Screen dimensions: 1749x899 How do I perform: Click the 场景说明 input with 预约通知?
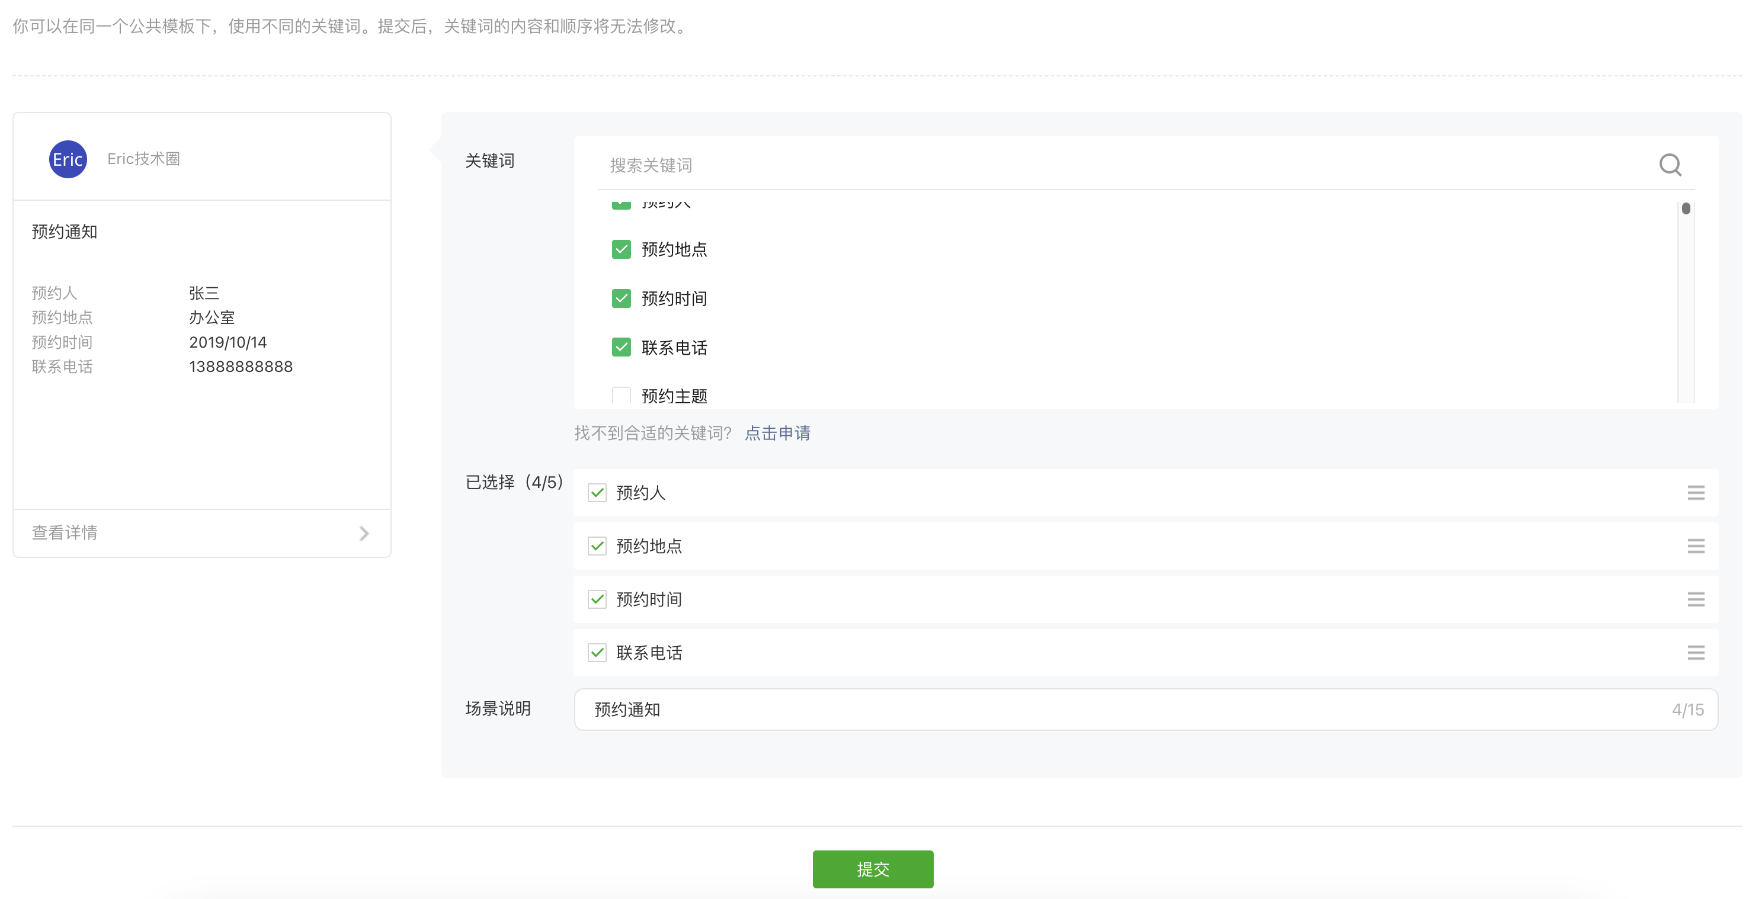coord(1145,709)
